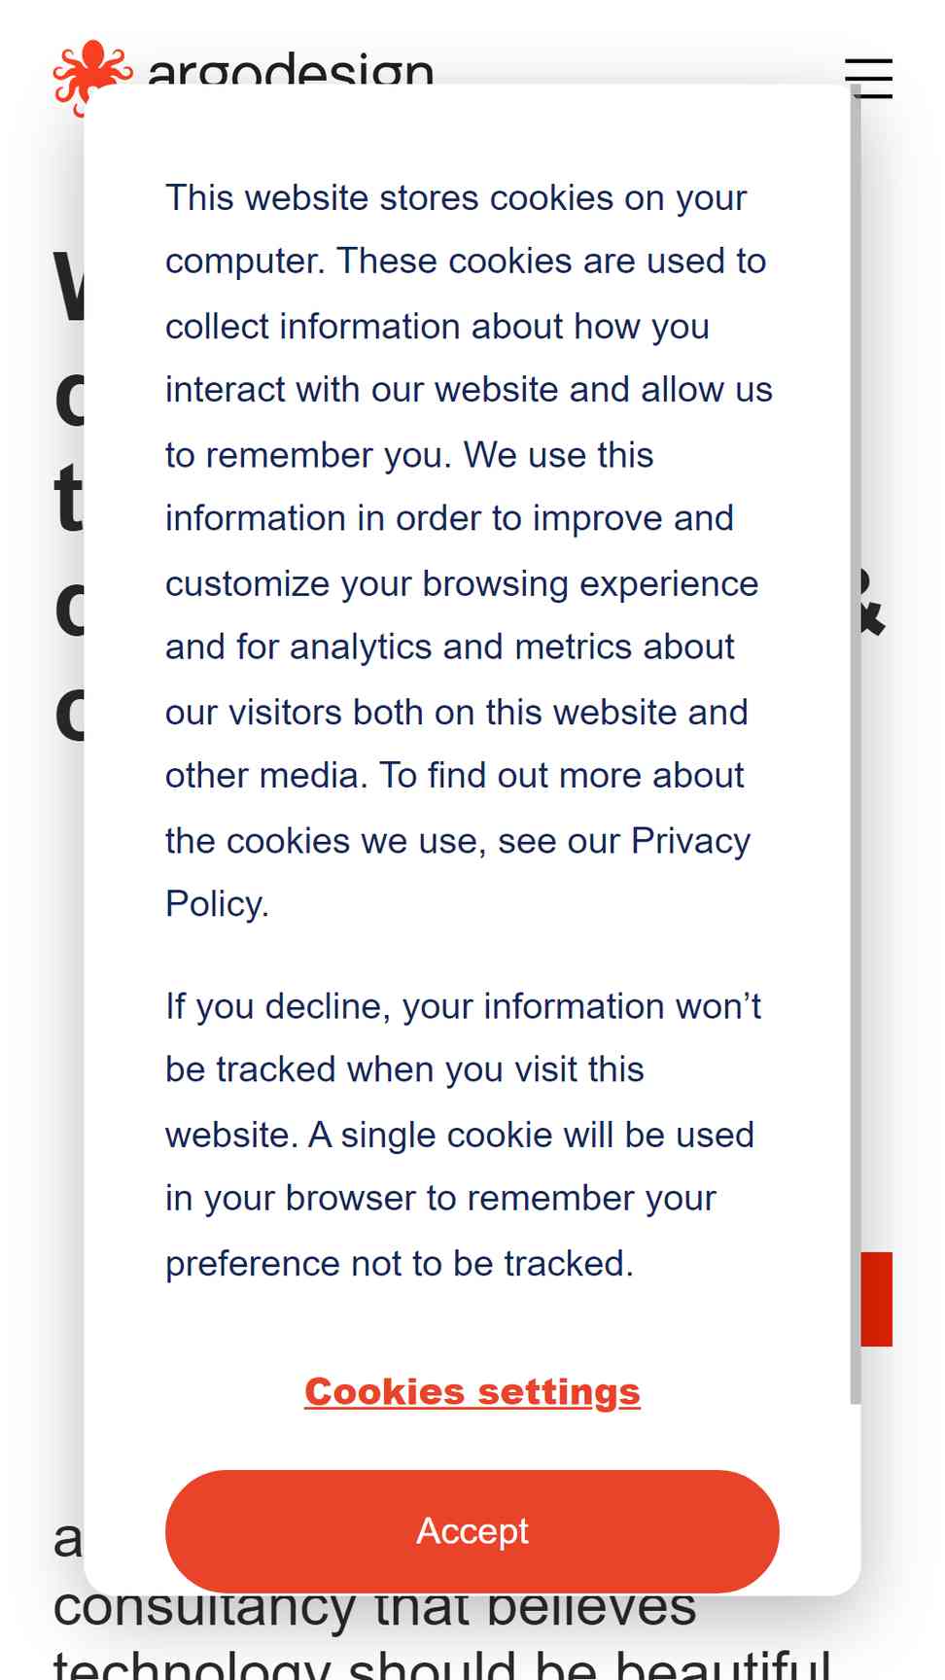This screenshot has height=1680, width=945.
Task: Click the 'This website stores cookies' line
Action: tap(456, 197)
